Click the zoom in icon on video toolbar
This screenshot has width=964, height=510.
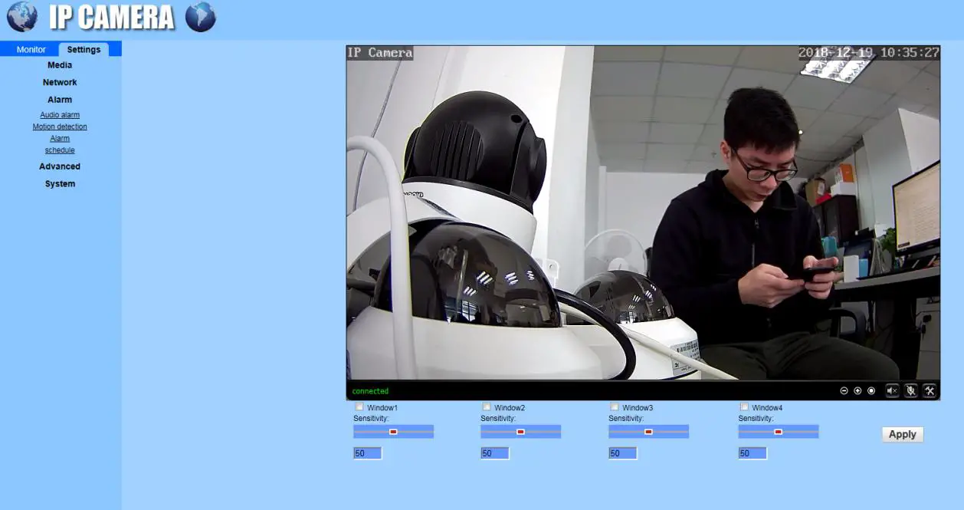click(857, 390)
